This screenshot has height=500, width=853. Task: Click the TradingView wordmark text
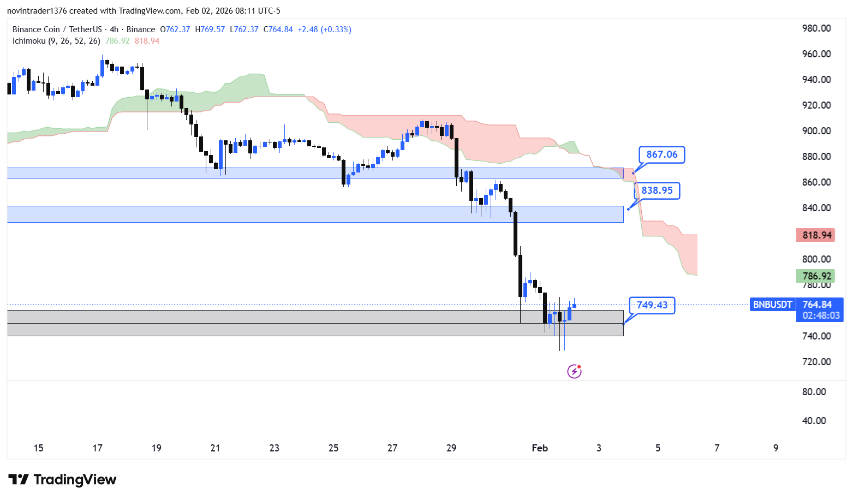(x=75, y=480)
